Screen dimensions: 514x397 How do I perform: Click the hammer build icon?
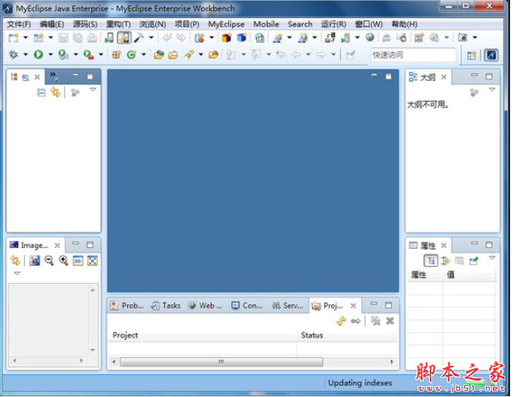pyautogui.click(x=139, y=37)
